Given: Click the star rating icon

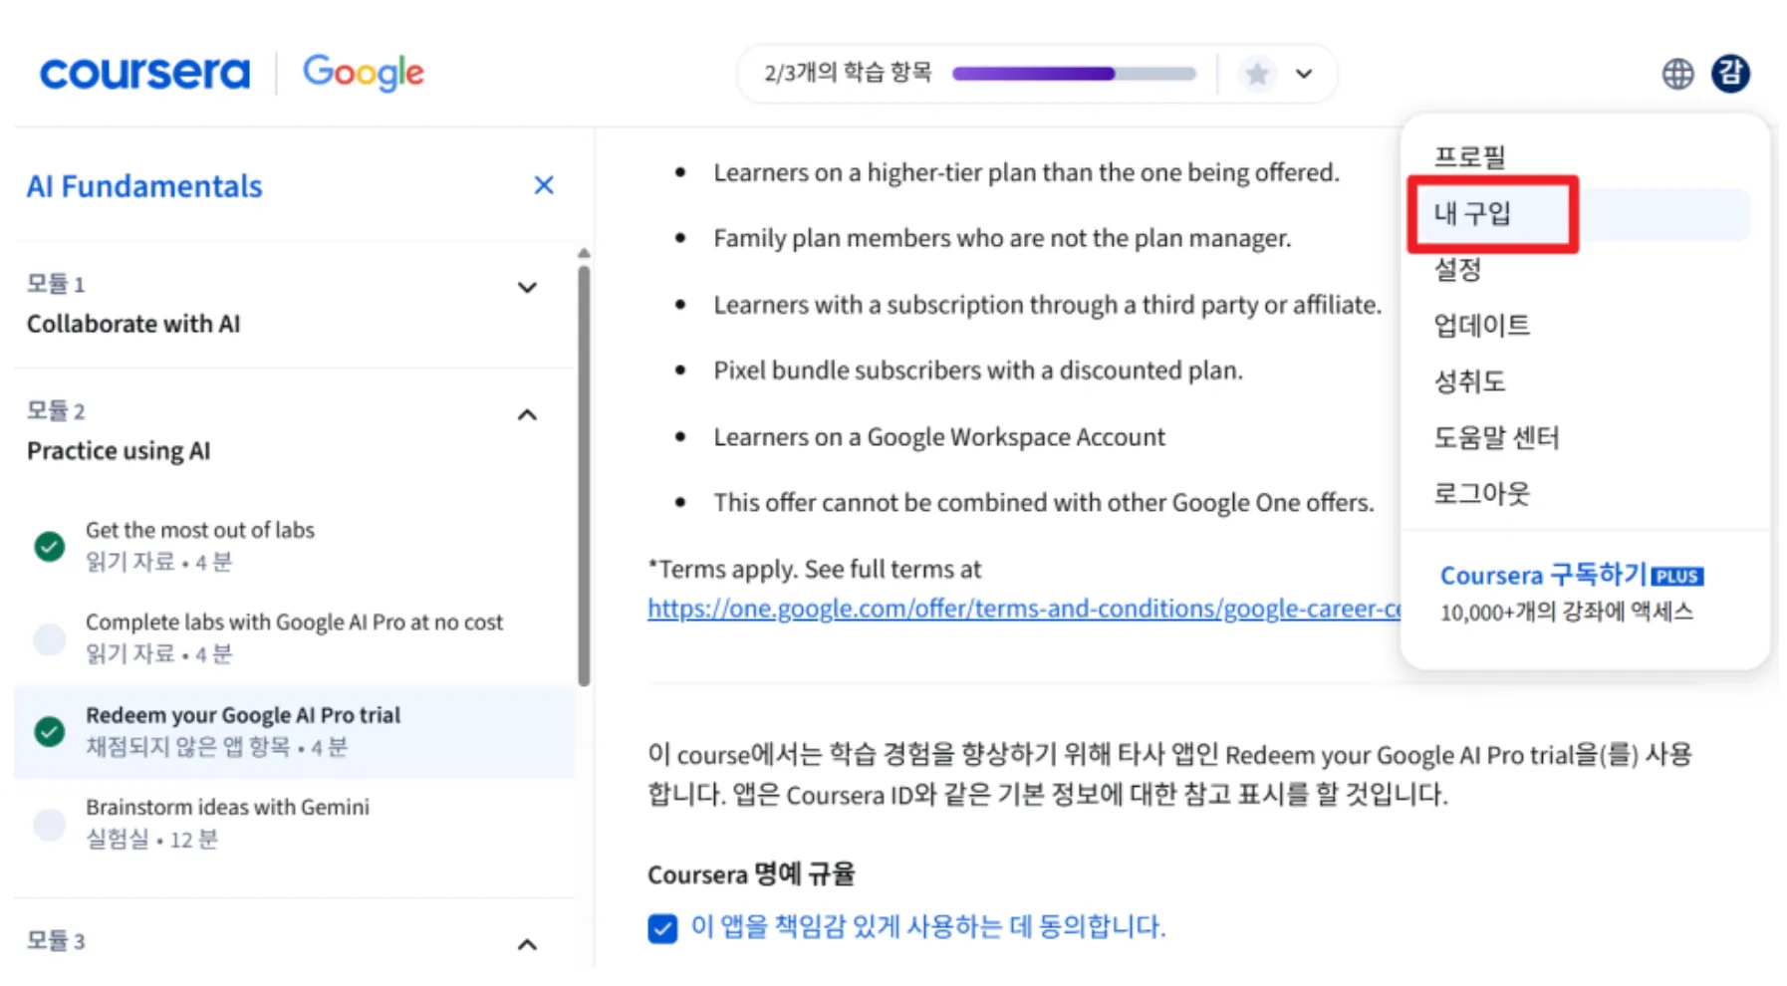Looking at the screenshot, I should 1258,73.
